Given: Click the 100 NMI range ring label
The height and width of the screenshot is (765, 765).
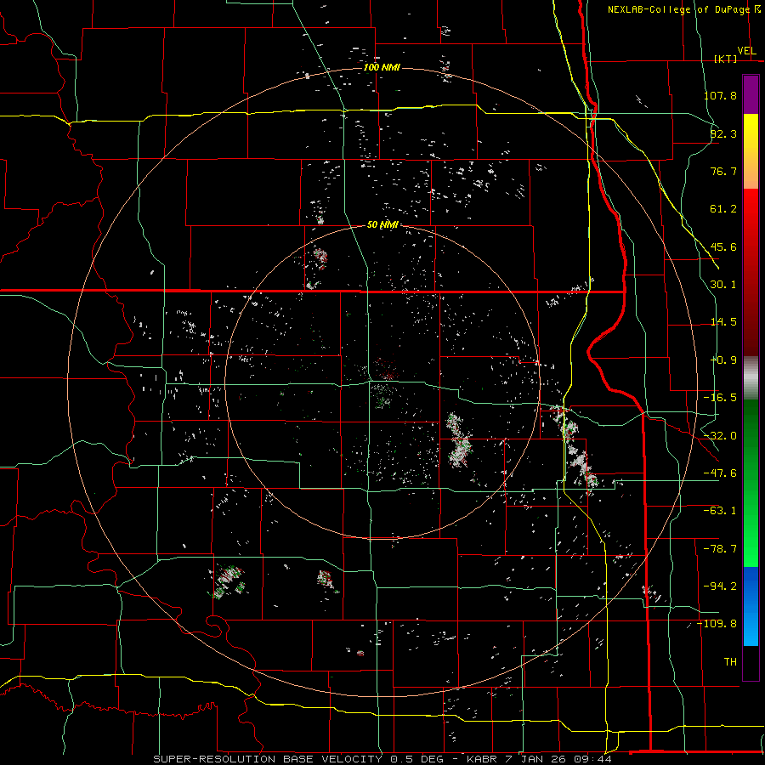Looking at the screenshot, I should (x=382, y=67).
